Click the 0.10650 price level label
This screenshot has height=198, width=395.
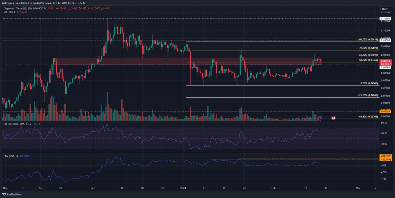(x=386, y=19)
